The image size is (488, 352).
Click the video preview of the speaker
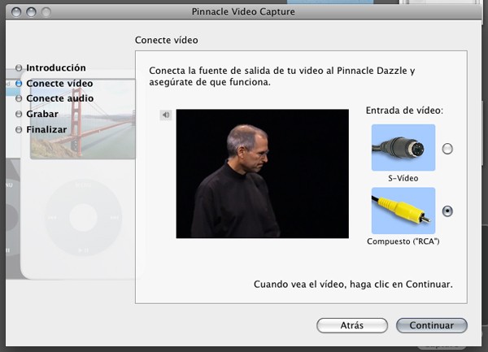pyautogui.click(x=263, y=174)
